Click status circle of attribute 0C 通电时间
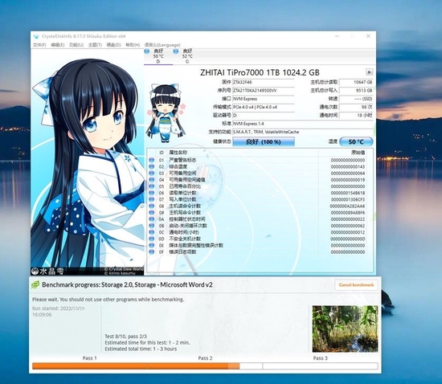This screenshot has width=442, height=384. tap(152, 232)
